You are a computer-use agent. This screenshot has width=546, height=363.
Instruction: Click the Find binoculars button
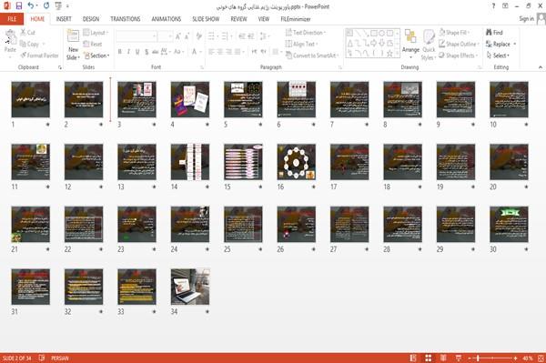(494, 33)
